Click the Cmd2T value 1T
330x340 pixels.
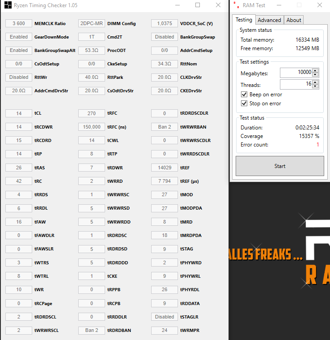(x=92, y=37)
